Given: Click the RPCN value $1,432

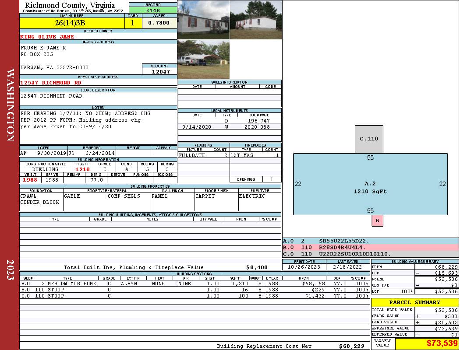Looking at the screenshot, I should (315, 296).
